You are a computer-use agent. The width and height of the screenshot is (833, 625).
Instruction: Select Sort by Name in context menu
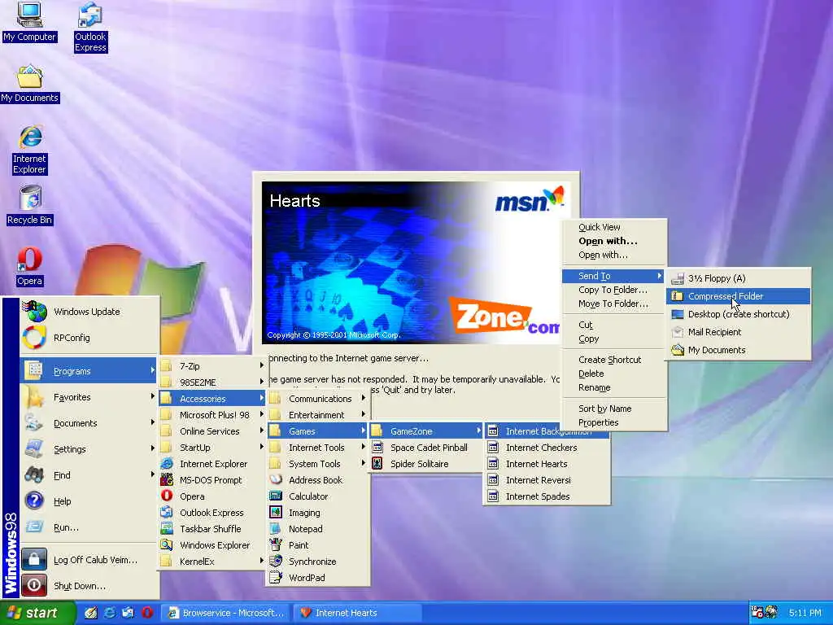pyautogui.click(x=614, y=409)
